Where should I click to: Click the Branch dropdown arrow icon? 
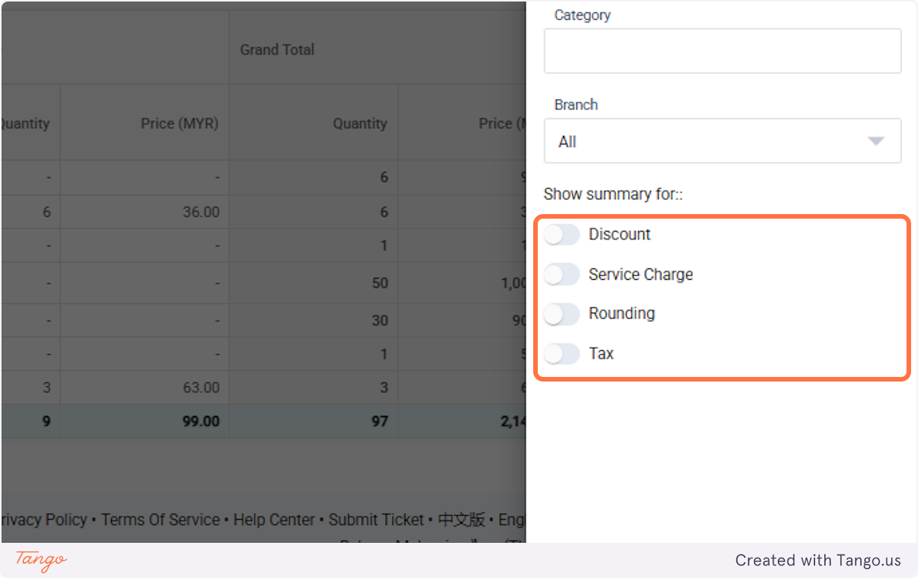876,141
